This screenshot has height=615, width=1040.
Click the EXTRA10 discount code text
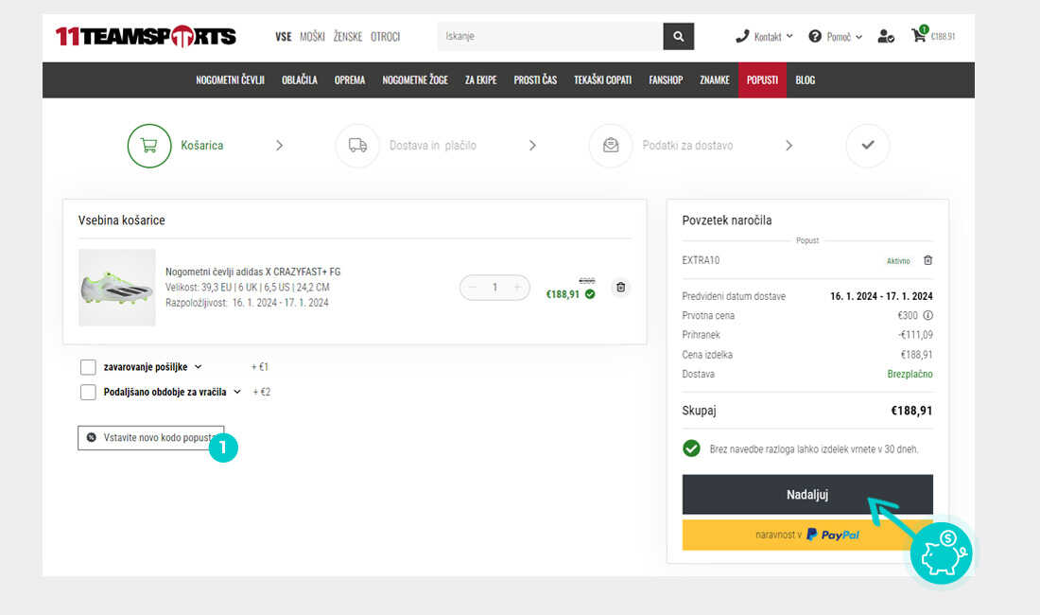click(x=701, y=260)
